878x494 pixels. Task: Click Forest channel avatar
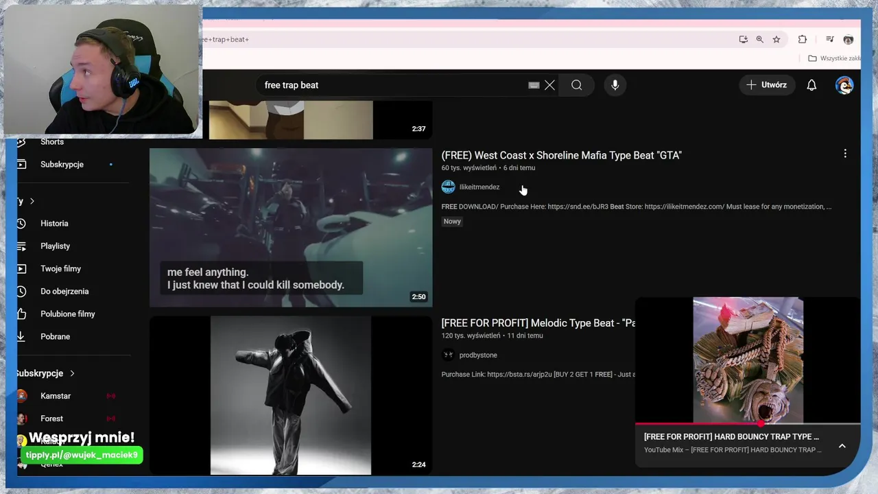tap(22, 419)
